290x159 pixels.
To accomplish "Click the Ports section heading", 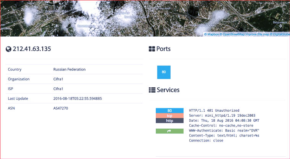I will 163,49.
